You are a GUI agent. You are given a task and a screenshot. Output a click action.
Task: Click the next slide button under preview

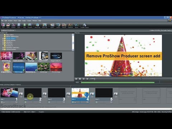click(87, 79)
